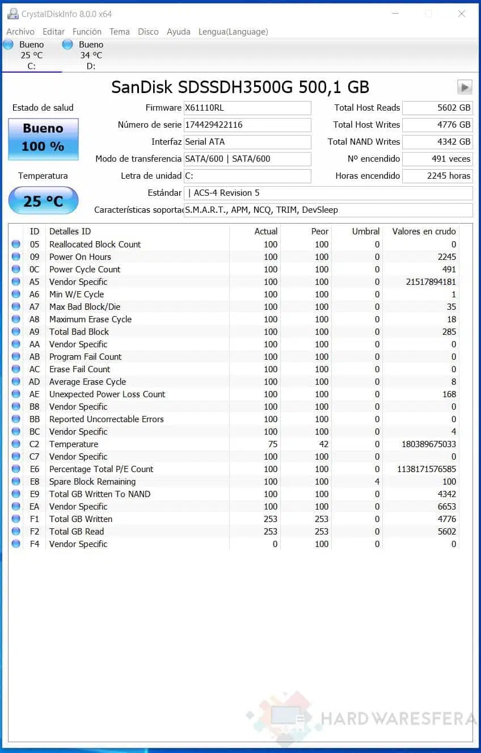Click the next disk arrow button
Image resolution: width=481 pixels, height=753 pixels.
(x=465, y=87)
